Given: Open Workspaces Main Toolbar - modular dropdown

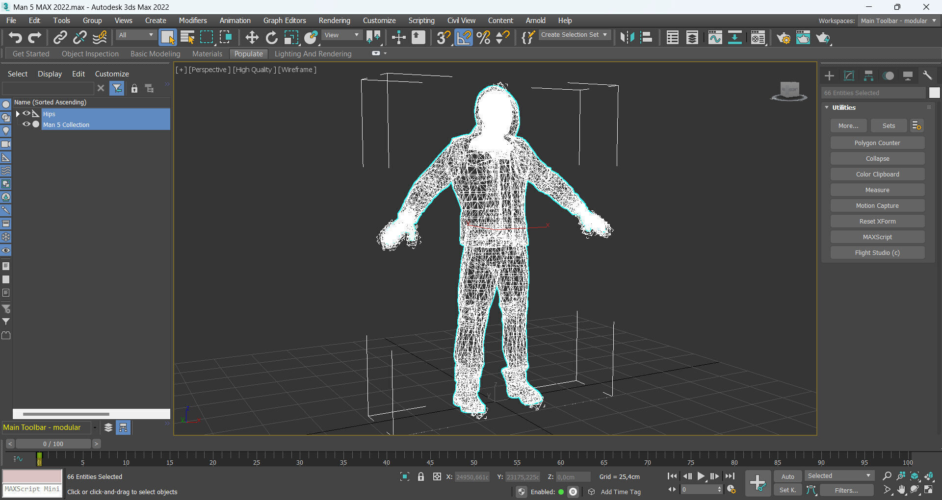Looking at the screenshot, I should [898, 21].
